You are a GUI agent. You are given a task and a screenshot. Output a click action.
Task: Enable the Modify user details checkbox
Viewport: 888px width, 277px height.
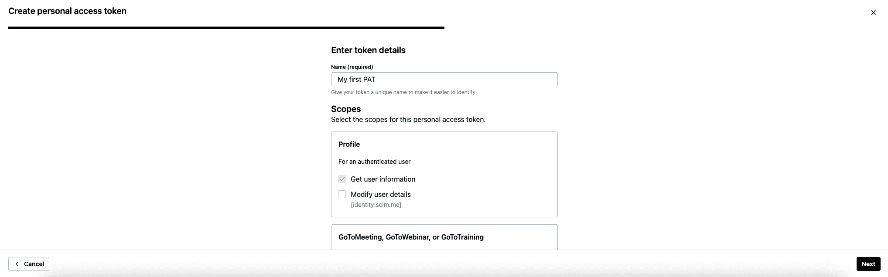(342, 194)
